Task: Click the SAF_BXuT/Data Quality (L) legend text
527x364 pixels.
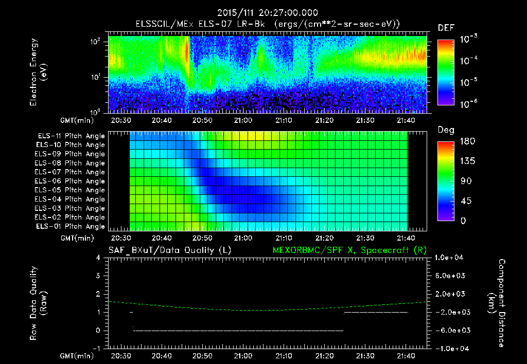Action: (170, 250)
